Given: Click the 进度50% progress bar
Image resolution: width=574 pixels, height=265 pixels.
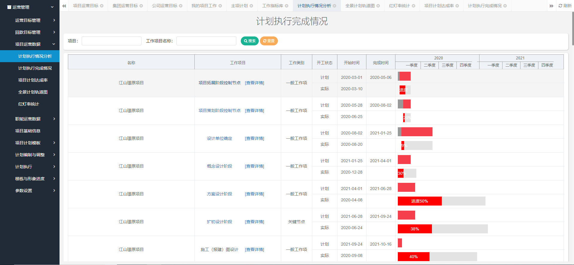Looking at the screenshot, I should pos(419,201).
